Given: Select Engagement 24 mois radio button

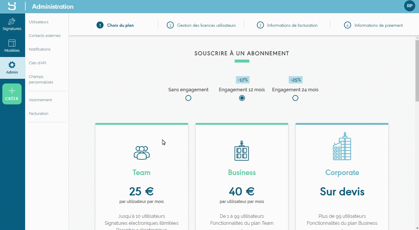Looking at the screenshot, I should pos(295,98).
